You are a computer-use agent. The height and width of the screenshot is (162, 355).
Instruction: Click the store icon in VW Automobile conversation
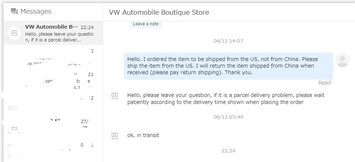(14, 32)
